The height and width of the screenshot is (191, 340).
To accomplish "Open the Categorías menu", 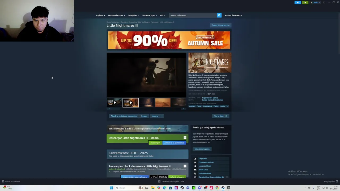I will point(133,15).
